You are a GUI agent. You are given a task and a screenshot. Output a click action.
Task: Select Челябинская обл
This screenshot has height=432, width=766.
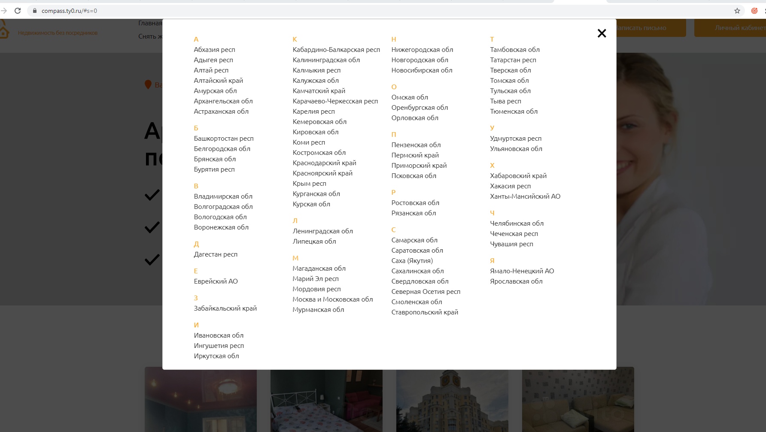(517, 224)
